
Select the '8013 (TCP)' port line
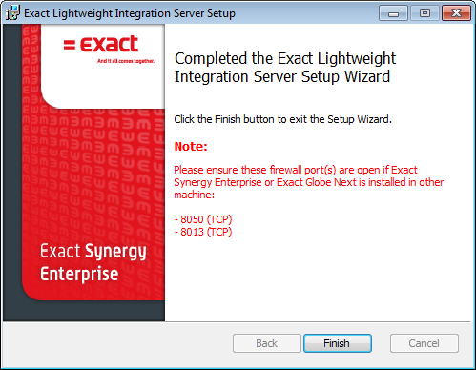tap(203, 232)
